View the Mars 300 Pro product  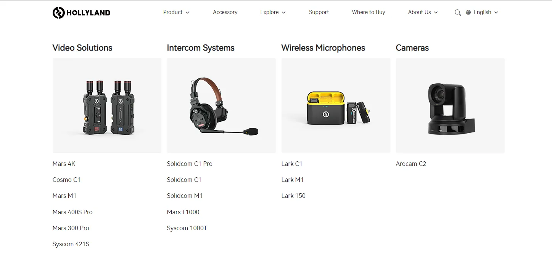(71, 228)
